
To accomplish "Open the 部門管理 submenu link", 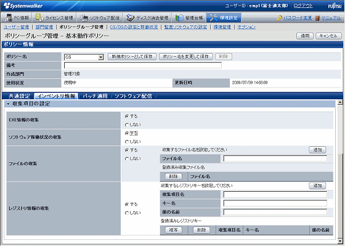I will [44, 27].
